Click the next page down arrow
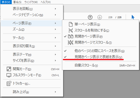140x98 pixels. [100, 17]
